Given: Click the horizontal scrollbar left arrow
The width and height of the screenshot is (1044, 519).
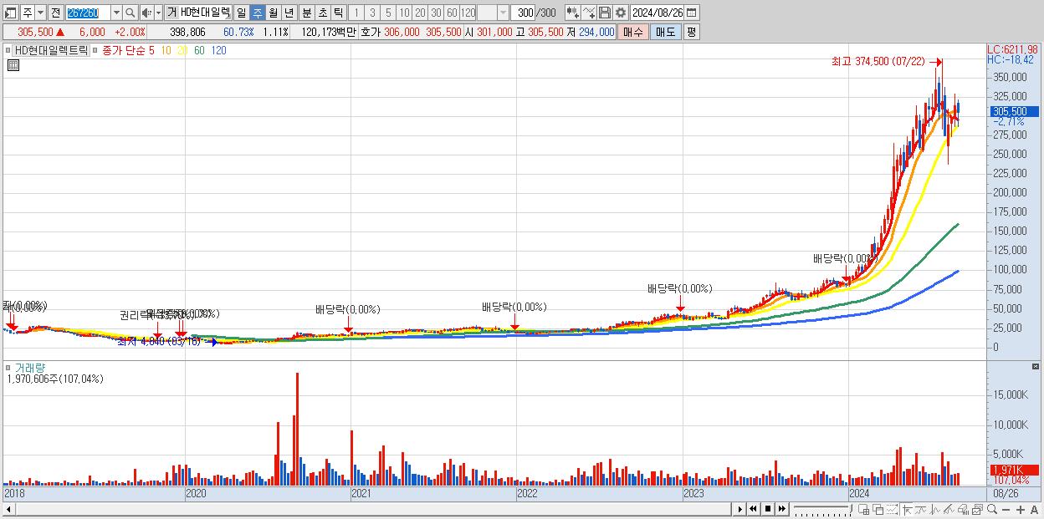Looking at the screenshot, I should [x=8, y=509].
